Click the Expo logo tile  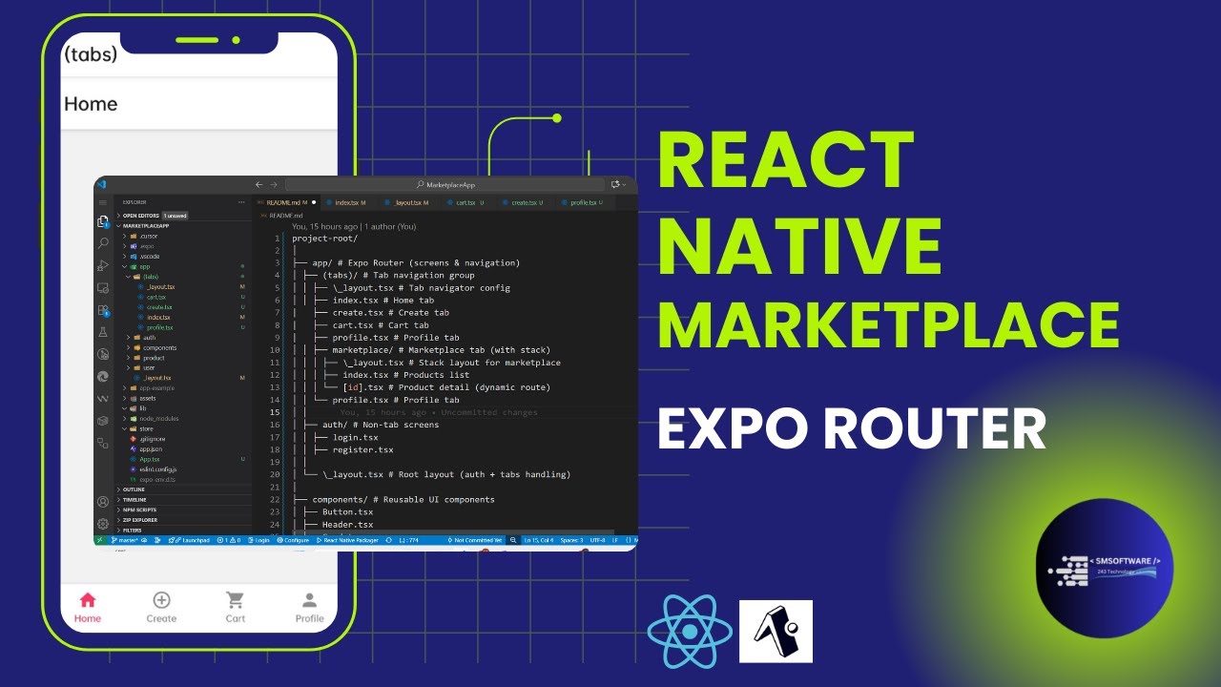click(776, 631)
